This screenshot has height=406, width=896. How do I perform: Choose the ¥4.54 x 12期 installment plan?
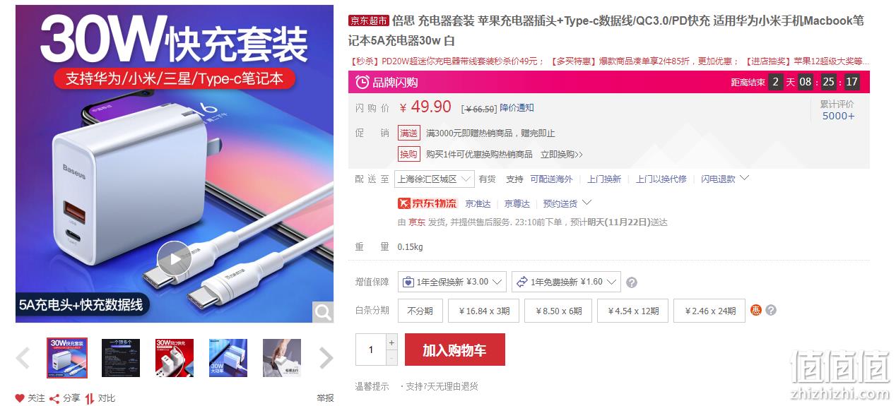tap(633, 311)
